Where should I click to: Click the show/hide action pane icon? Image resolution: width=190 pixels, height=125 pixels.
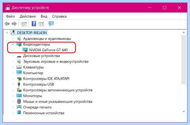coord(41,24)
